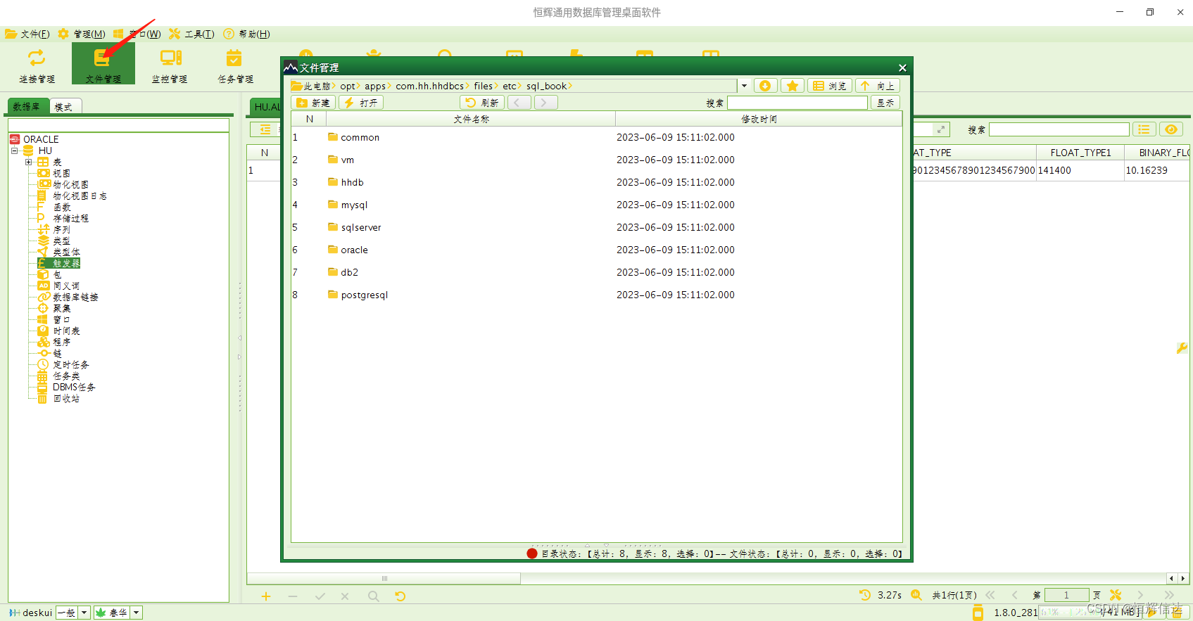
Task: Open 监控管理 (Monitor management) toolbar icon
Action: (x=170, y=65)
